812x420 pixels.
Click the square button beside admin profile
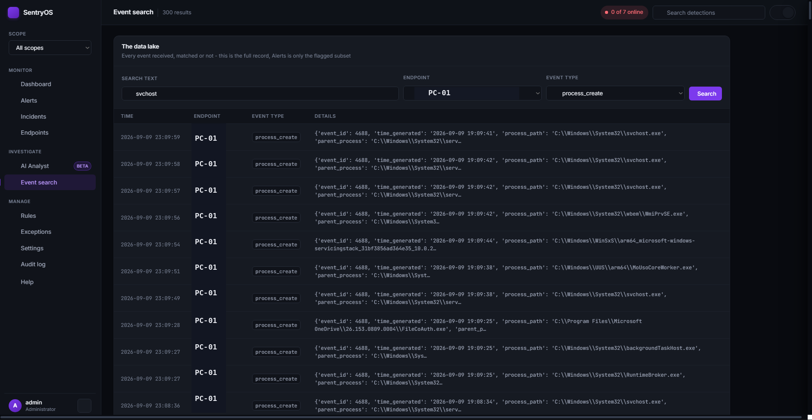click(x=84, y=406)
